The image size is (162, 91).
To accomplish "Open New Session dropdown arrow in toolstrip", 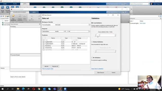I will 15,20.
